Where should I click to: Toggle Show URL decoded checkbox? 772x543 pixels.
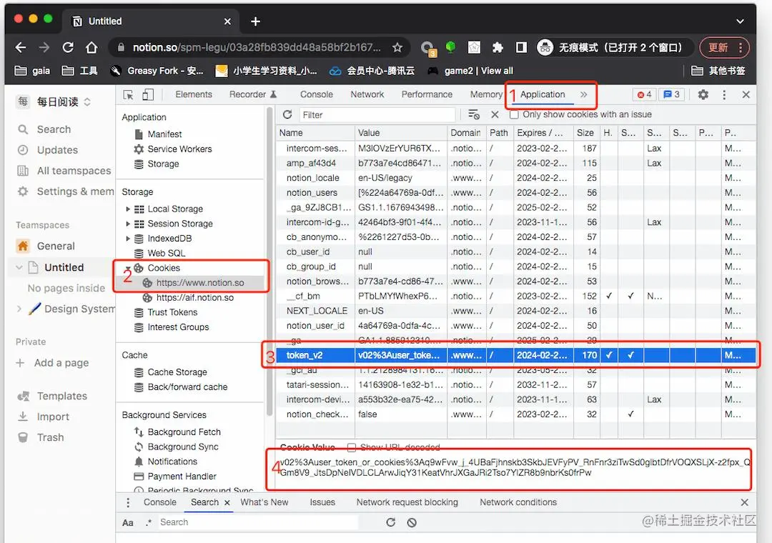point(352,447)
